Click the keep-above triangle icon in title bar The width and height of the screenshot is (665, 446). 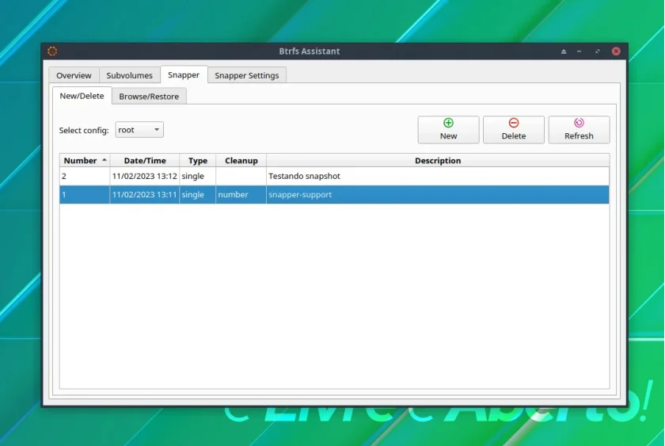click(x=564, y=51)
